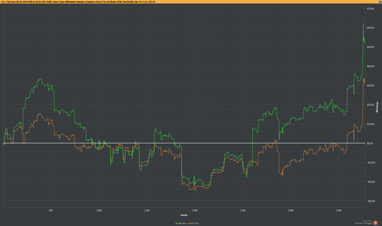Click the Hands x-axis title
The width and height of the screenshot is (382, 226).
click(184, 215)
